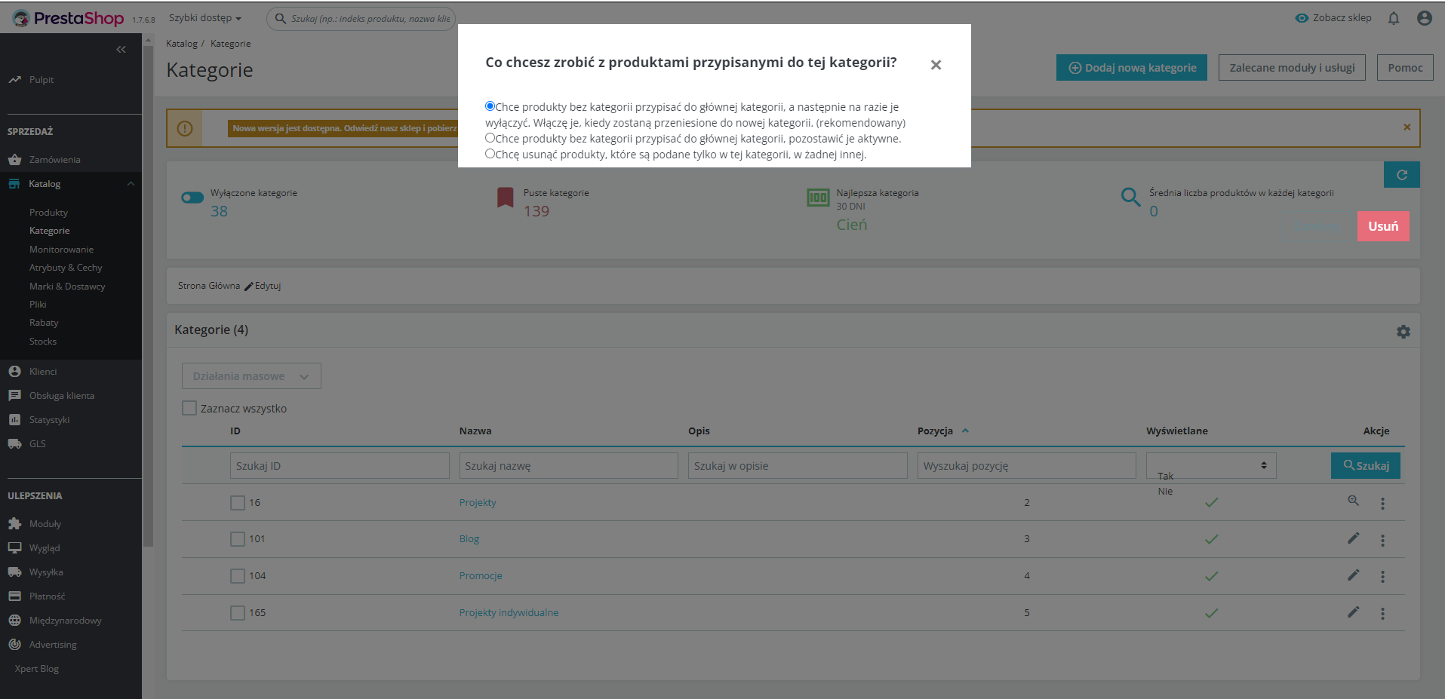The height and width of the screenshot is (699, 1445).
Task: Focus the top product search field
Action: (x=361, y=18)
